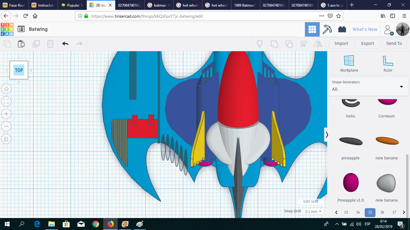Open the Shape Generators category dropdown
Screen dimensions: 410x230
click(368, 86)
